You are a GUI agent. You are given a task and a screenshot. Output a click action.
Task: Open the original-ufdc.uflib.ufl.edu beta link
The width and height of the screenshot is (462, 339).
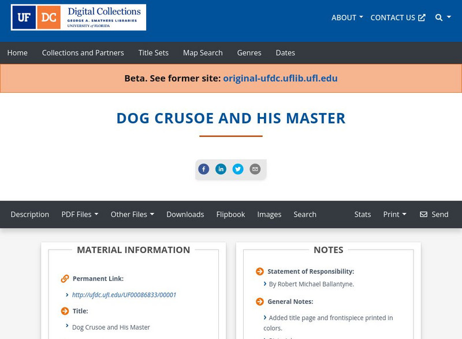(281, 78)
